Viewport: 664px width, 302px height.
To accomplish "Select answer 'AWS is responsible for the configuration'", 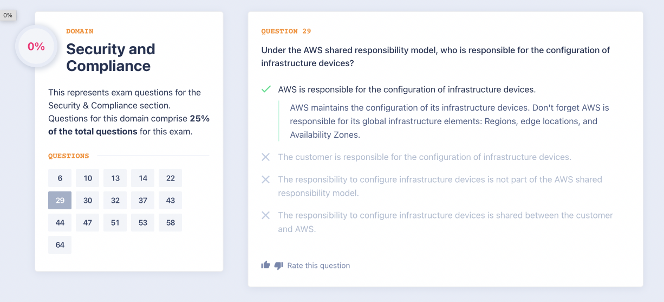I will tap(407, 89).
